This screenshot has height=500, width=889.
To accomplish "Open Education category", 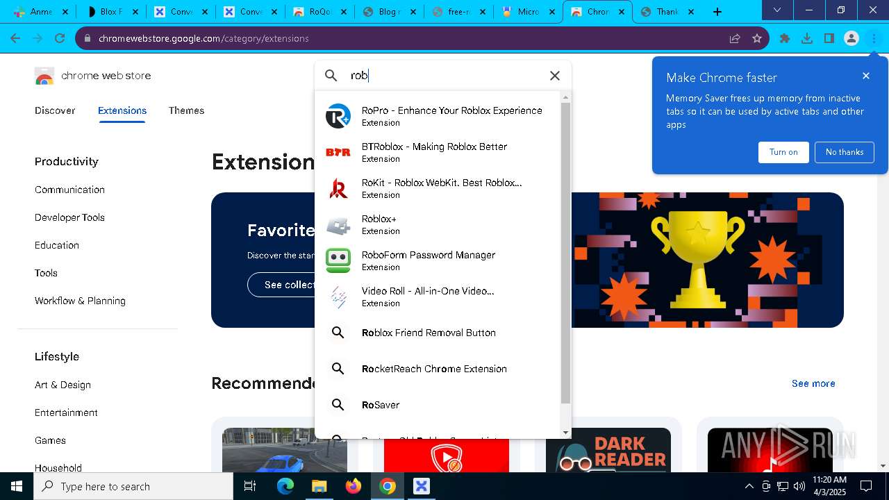I will pos(57,245).
